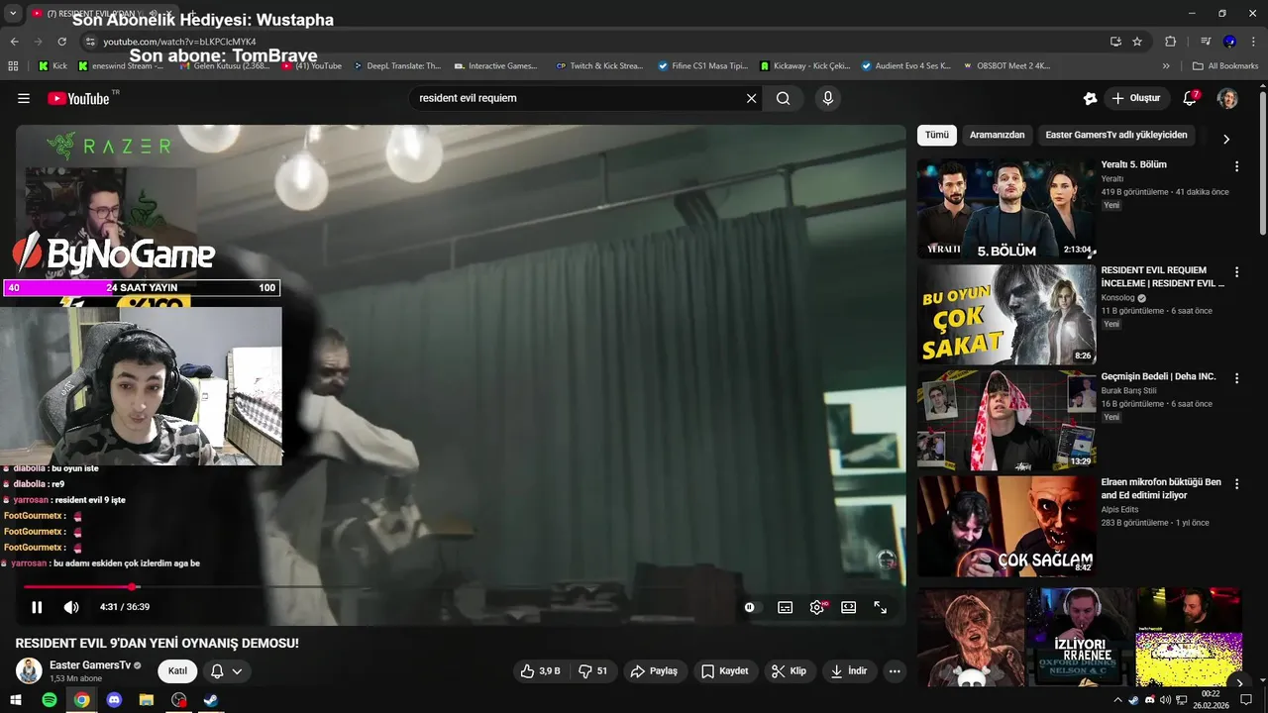Mute the video using the speaker icon
Viewport: 1268px width, 713px height.
(x=71, y=607)
